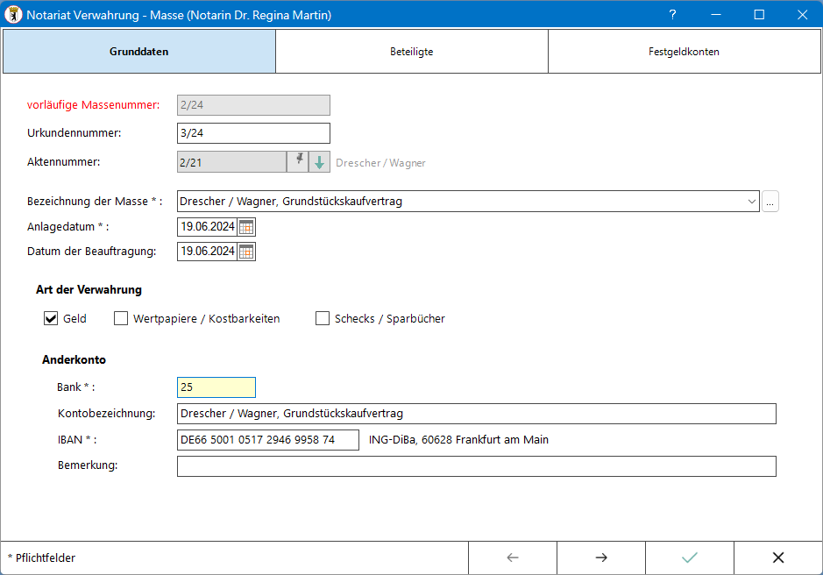Switch to the Beteiligte tab
This screenshot has height=575, width=823.
pos(412,52)
